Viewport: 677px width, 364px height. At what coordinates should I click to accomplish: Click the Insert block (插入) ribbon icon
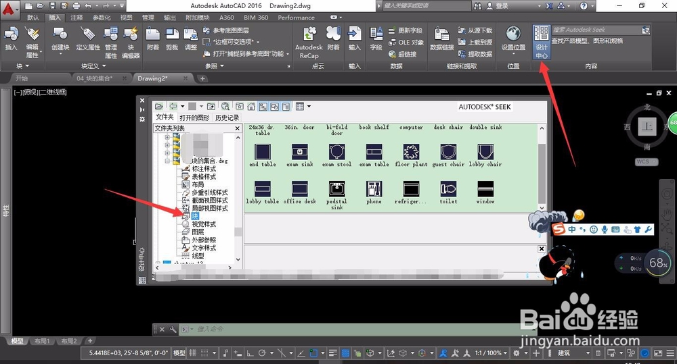[x=12, y=38]
